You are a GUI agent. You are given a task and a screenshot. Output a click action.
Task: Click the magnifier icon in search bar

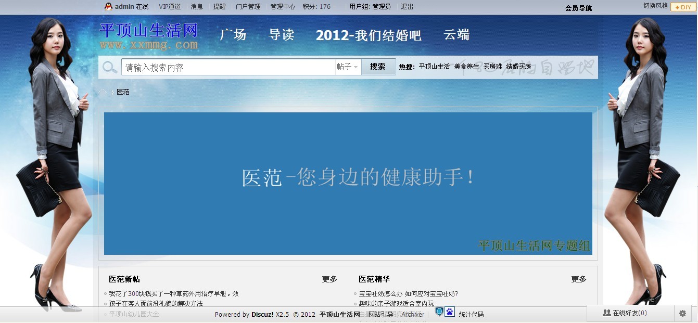(x=110, y=67)
